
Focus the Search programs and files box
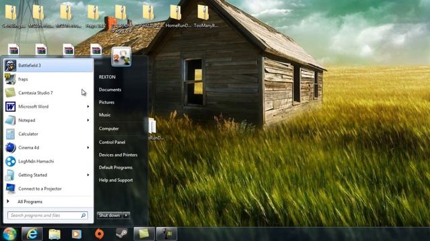point(48,216)
